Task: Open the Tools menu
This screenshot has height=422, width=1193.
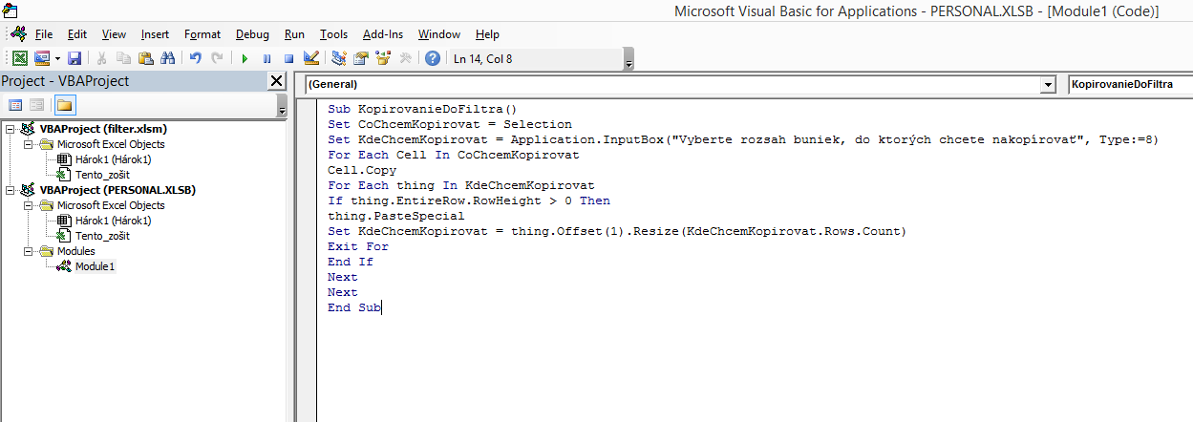Action: pyautogui.click(x=333, y=34)
